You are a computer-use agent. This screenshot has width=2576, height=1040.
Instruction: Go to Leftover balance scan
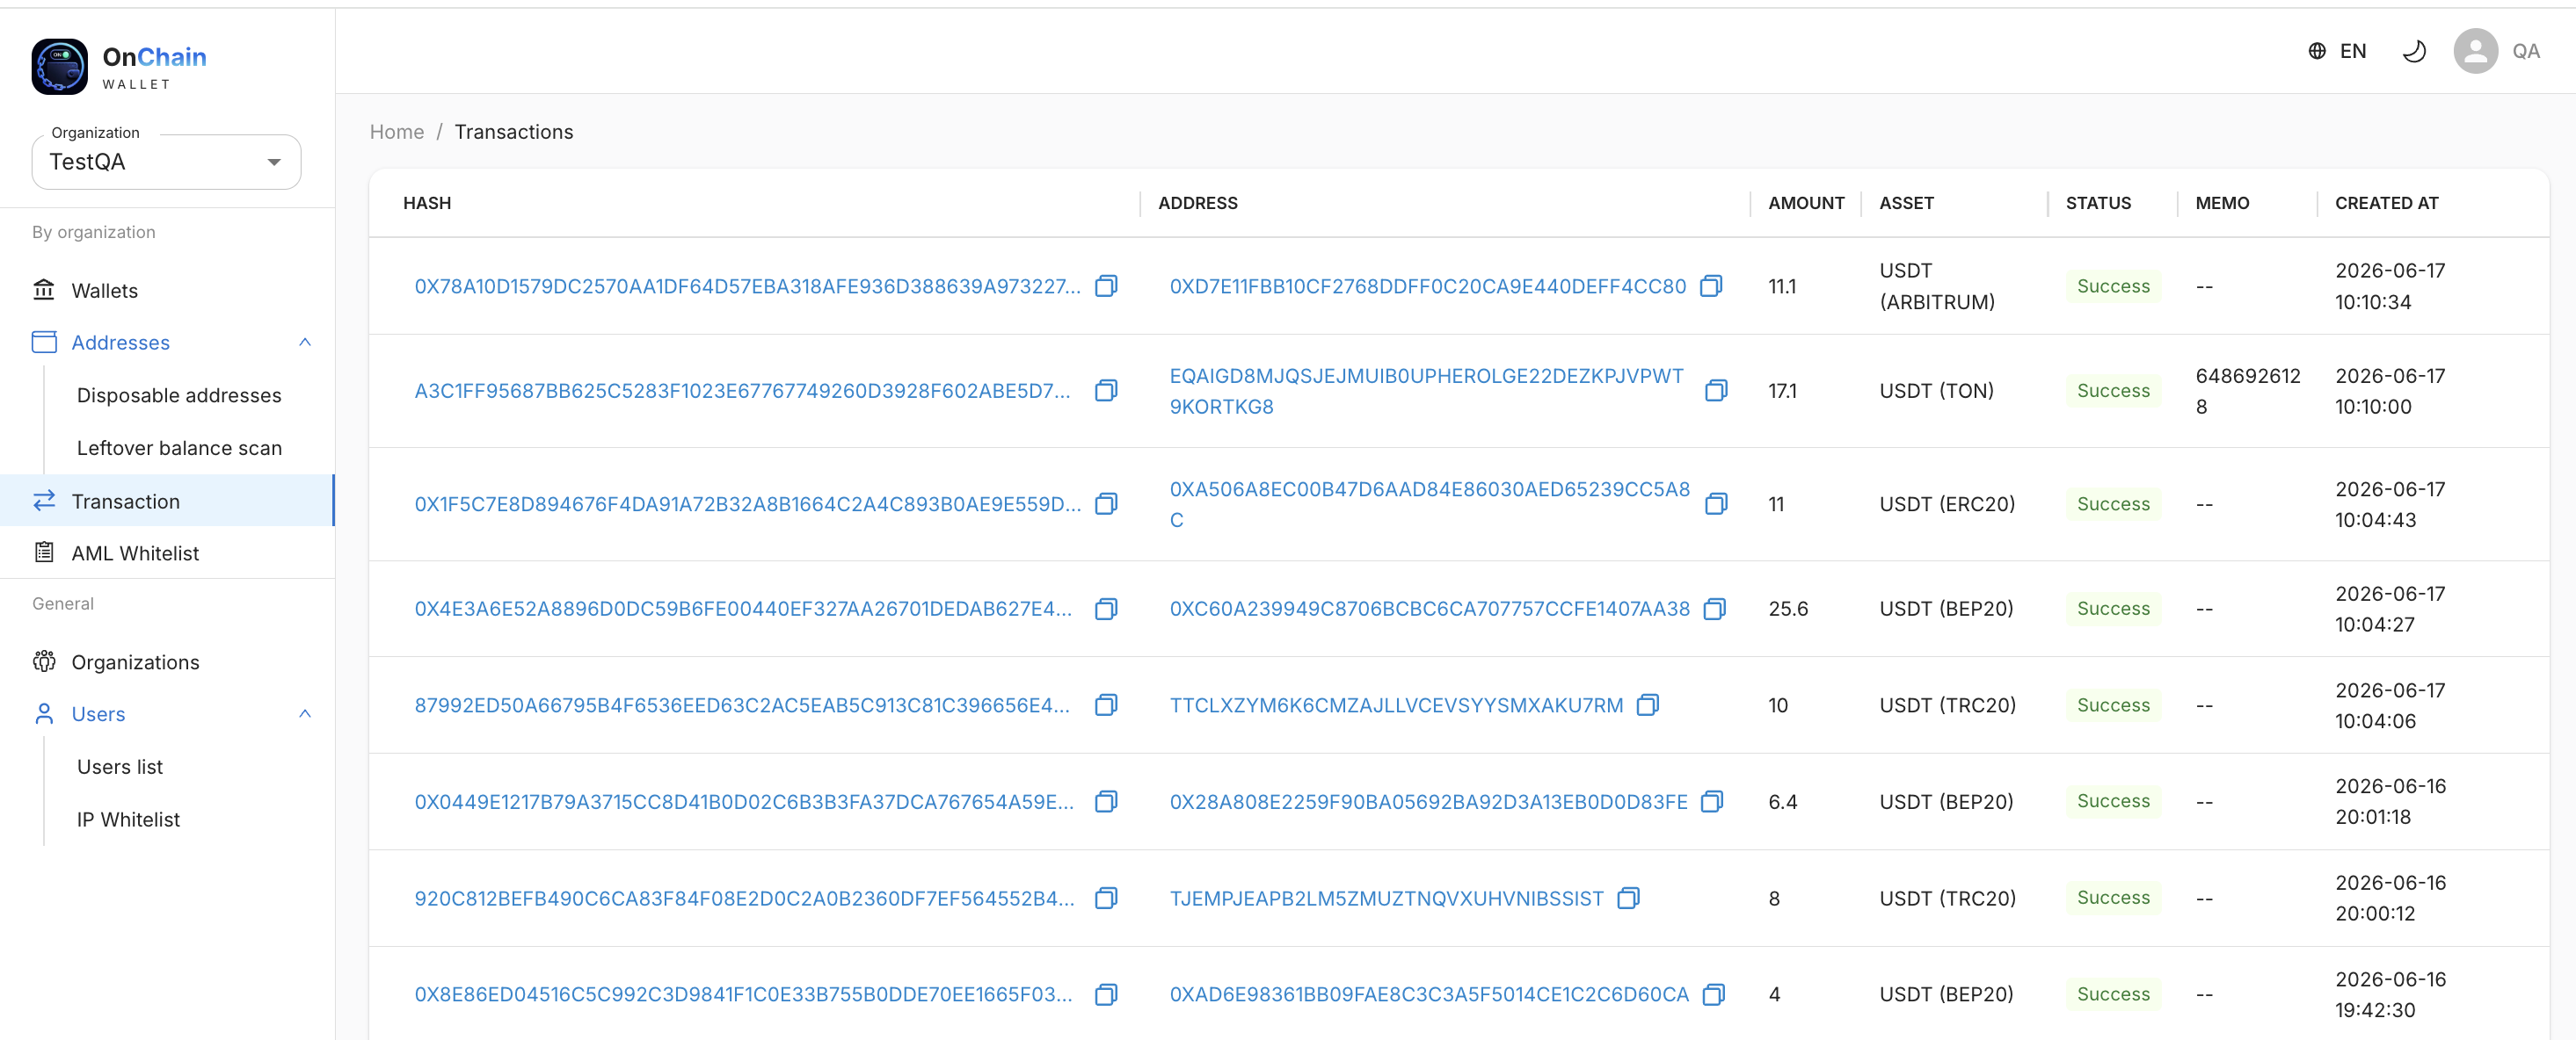pyautogui.click(x=179, y=449)
